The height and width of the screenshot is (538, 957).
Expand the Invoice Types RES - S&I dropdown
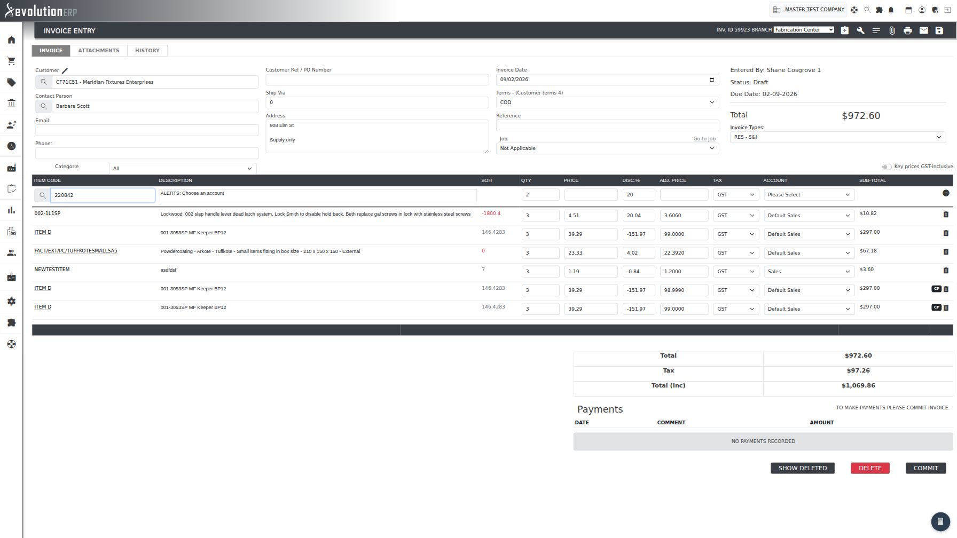(x=837, y=137)
